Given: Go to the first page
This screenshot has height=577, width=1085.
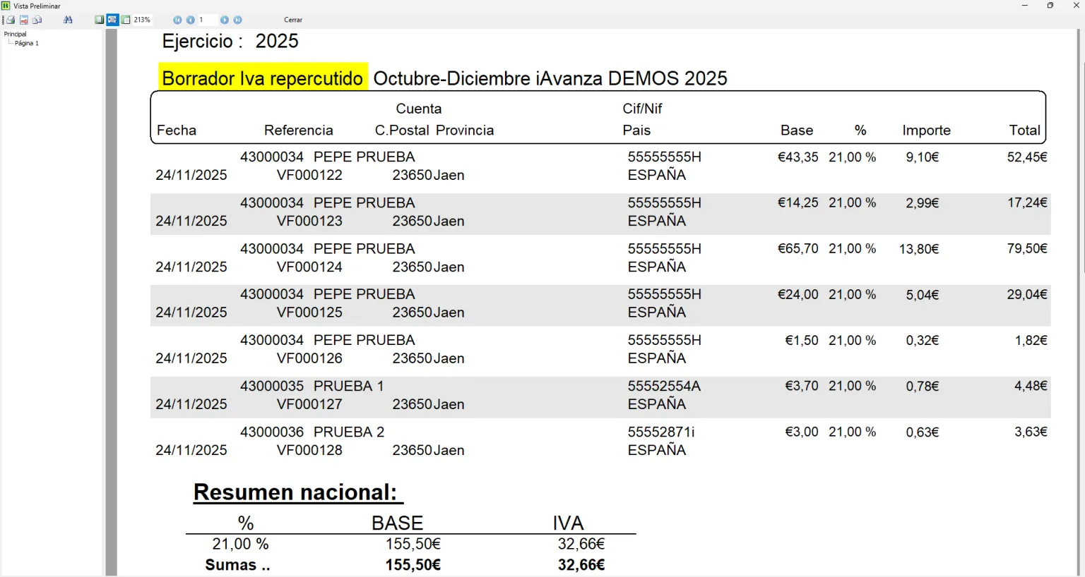Looking at the screenshot, I should 177,20.
